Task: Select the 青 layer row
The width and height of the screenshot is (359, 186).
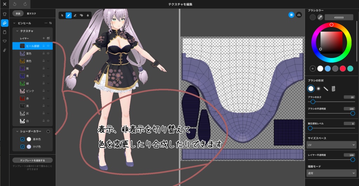Action: 33,76
